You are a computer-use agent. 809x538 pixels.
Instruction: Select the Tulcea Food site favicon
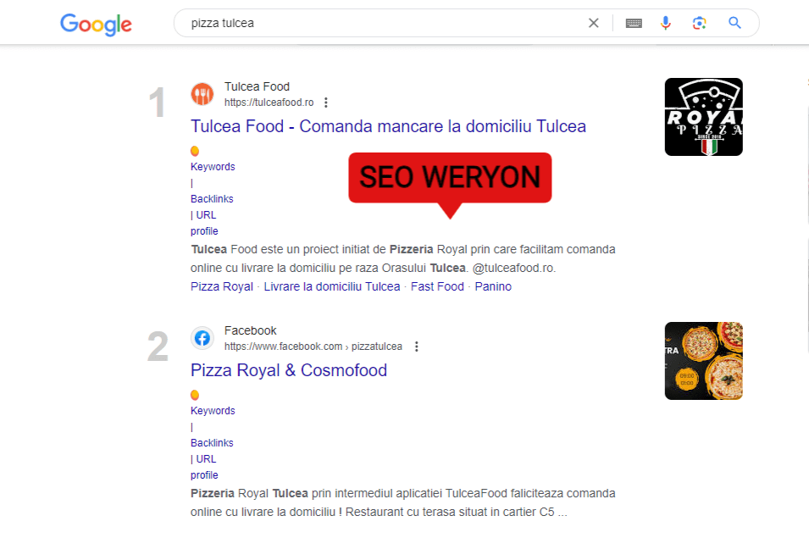click(202, 93)
